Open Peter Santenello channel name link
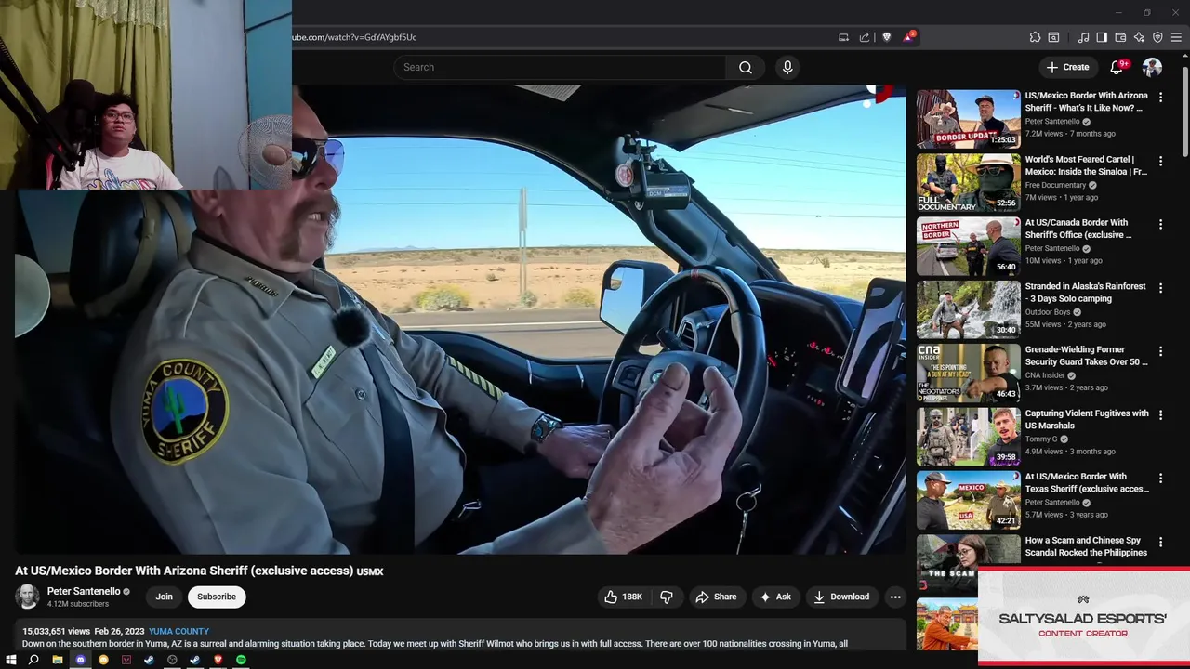1190x669 pixels. click(x=84, y=591)
